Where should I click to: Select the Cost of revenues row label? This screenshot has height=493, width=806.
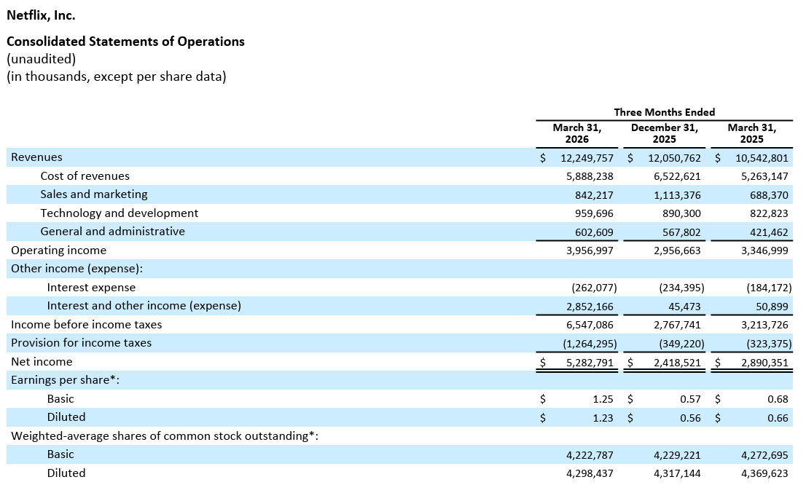85,176
